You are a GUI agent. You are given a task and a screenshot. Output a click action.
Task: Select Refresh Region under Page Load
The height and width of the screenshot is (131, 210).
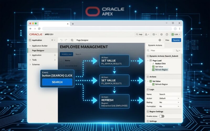click(x=161, y=70)
